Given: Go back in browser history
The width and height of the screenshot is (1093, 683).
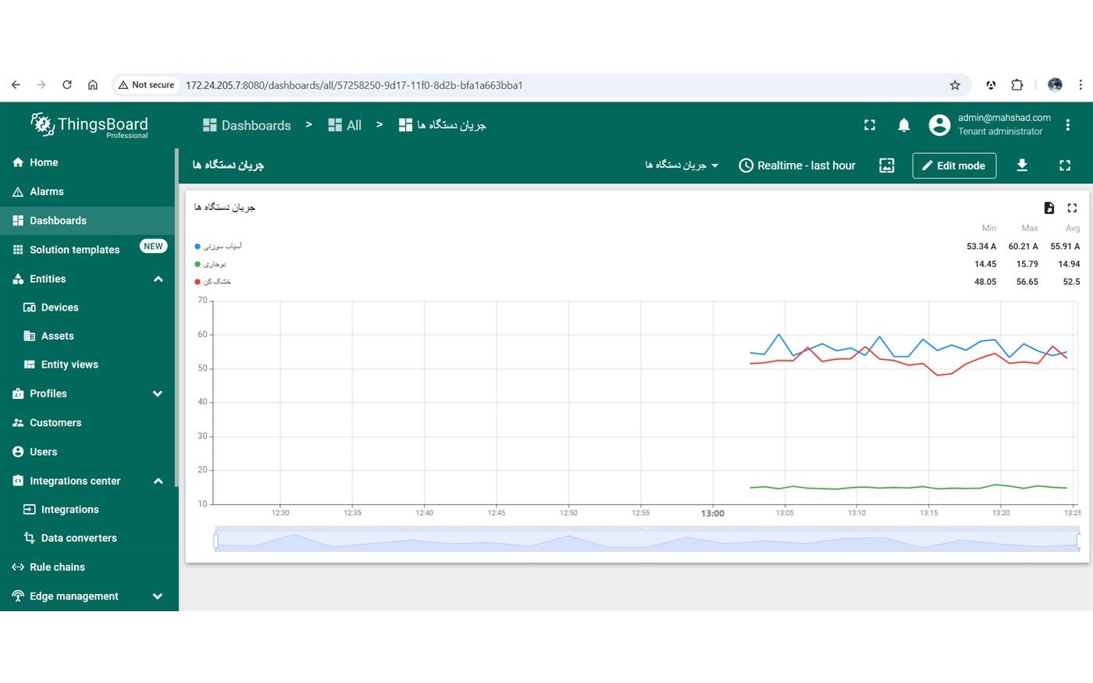Looking at the screenshot, I should (16, 85).
